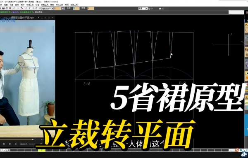
Task: Expand the 智能模式 dropdown
Action: (x=52, y=9)
